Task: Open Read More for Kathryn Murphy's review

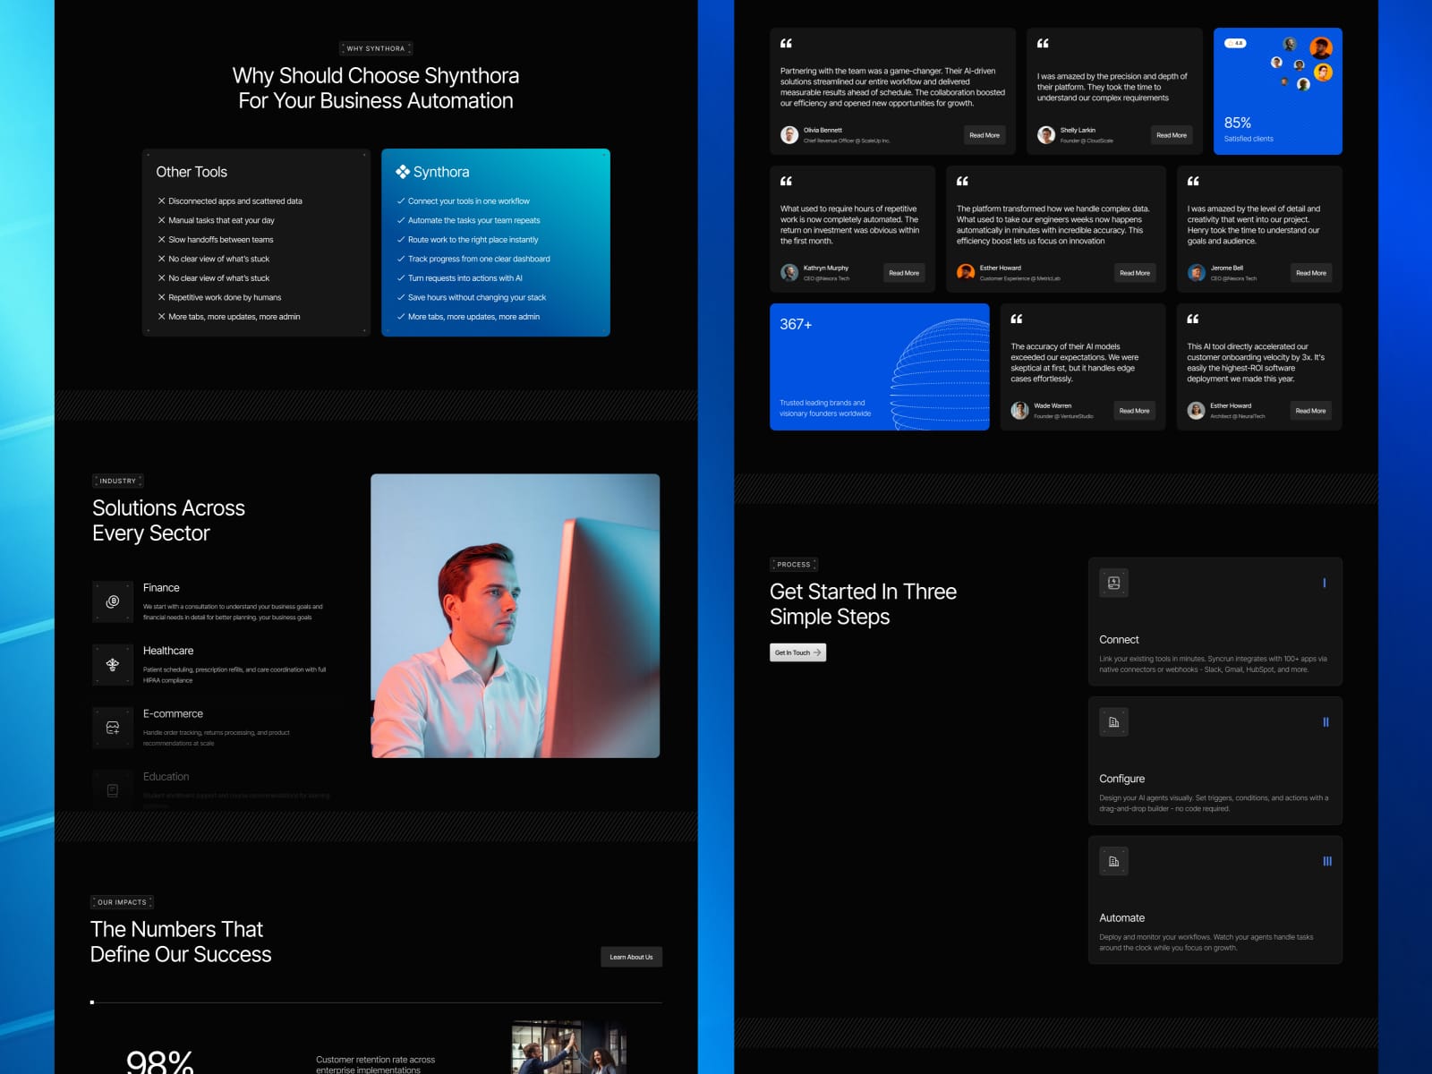Action: (x=904, y=273)
